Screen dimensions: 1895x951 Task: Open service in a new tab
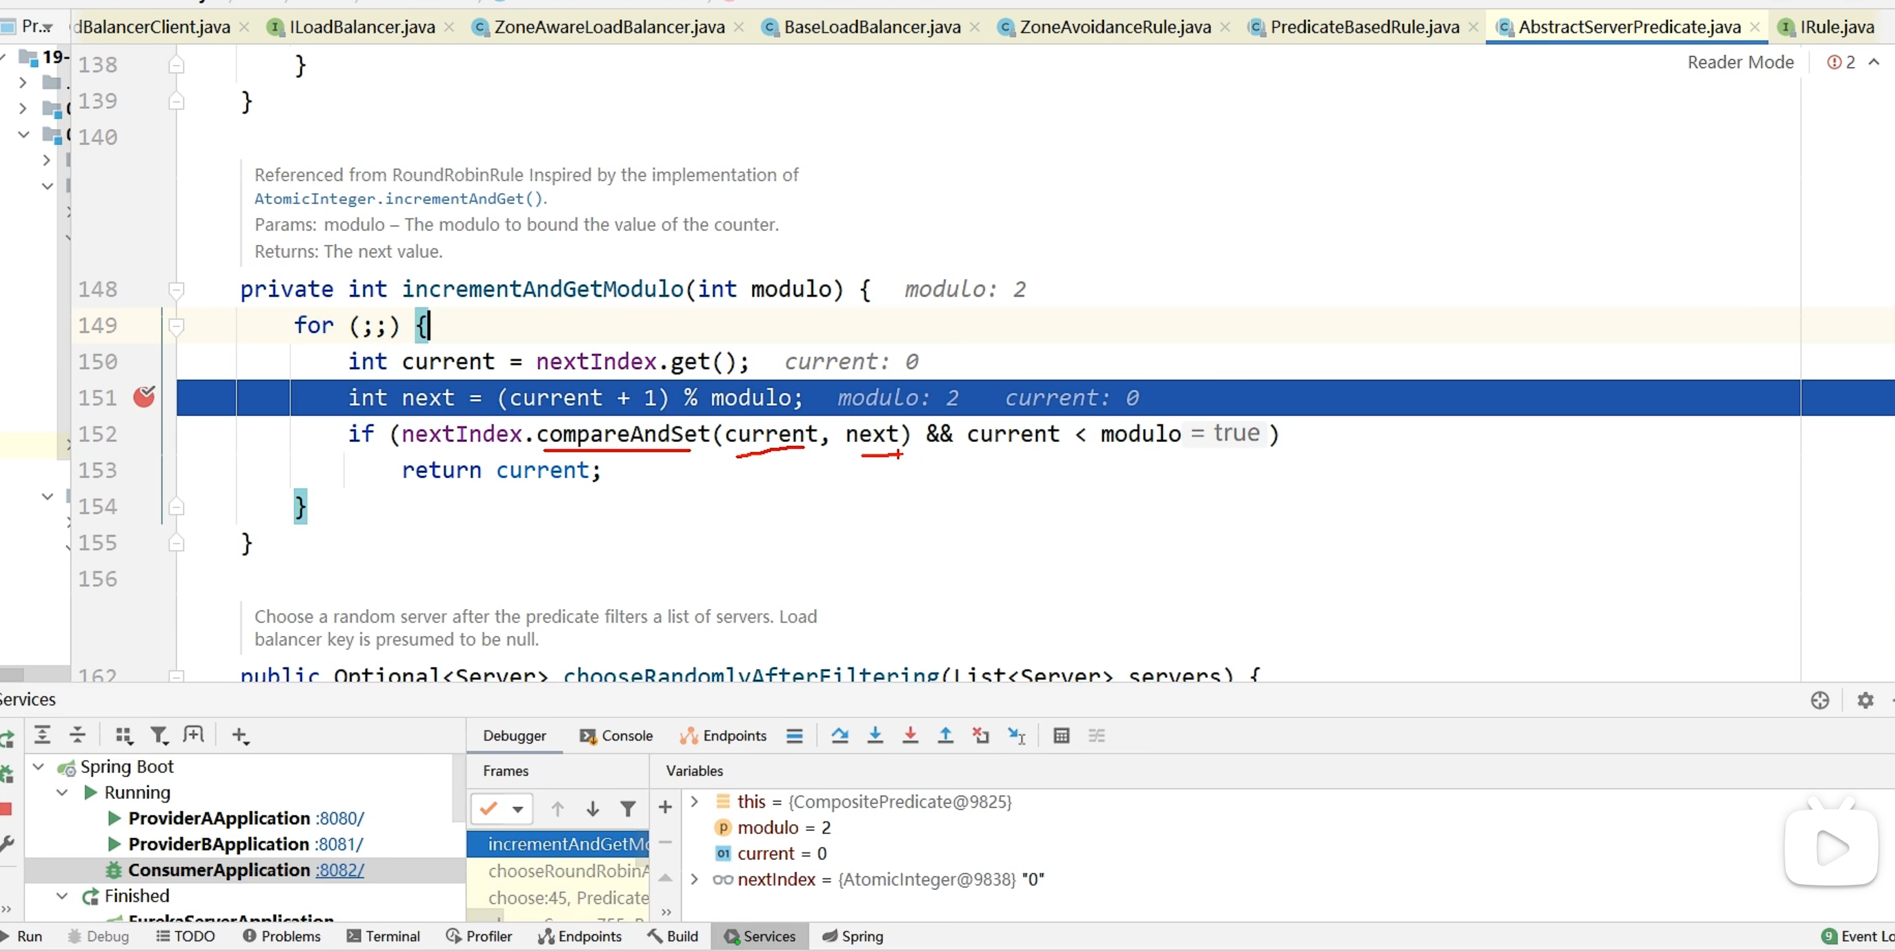click(x=193, y=734)
